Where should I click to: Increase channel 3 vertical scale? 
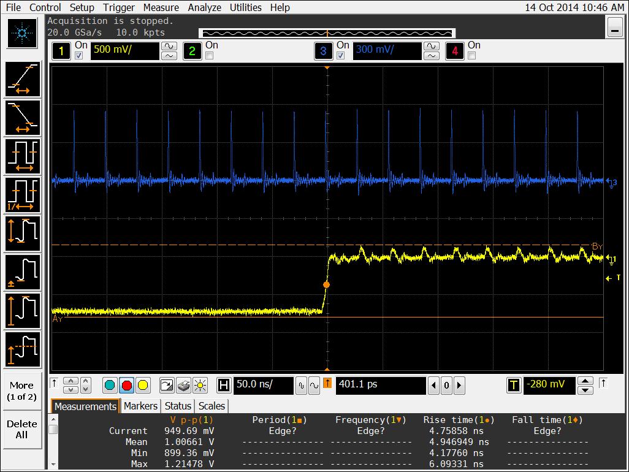coord(431,46)
